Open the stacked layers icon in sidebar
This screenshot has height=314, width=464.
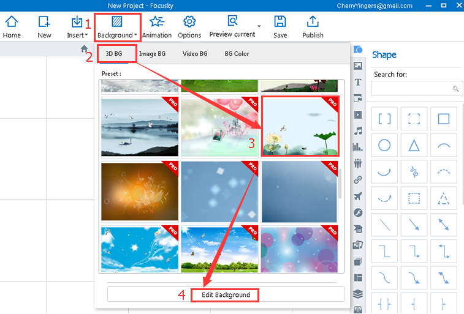click(x=358, y=294)
